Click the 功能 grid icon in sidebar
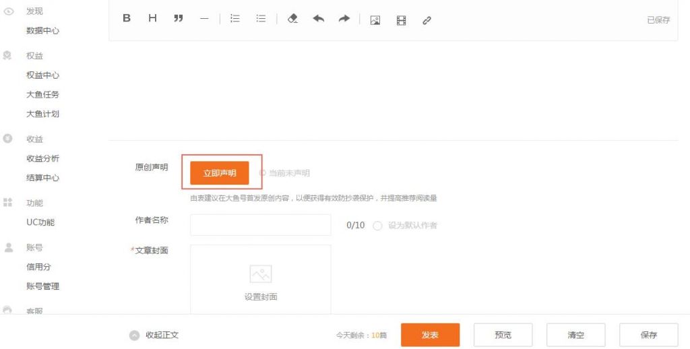690x349 pixels. [7, 202]
